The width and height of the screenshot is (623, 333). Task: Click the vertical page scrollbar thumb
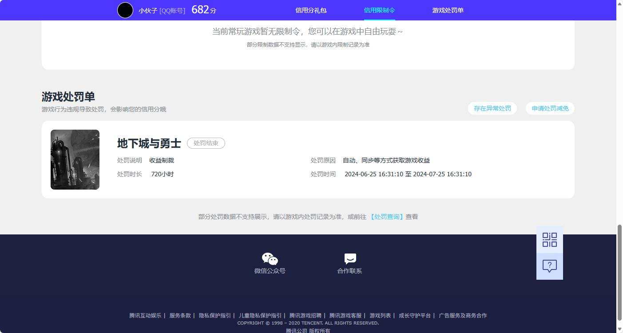[620, 273]
